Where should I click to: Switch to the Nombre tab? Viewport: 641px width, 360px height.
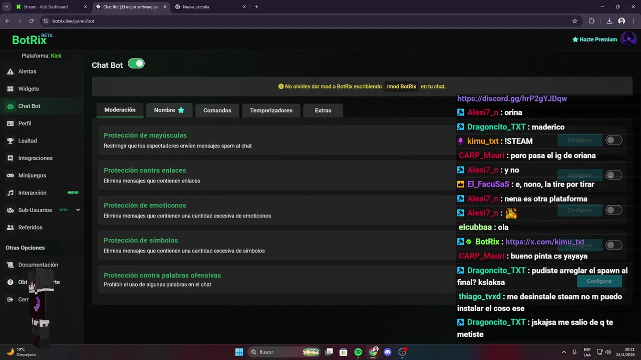click(169, 110)
